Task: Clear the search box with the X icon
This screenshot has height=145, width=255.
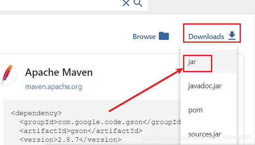Action: 126,3
